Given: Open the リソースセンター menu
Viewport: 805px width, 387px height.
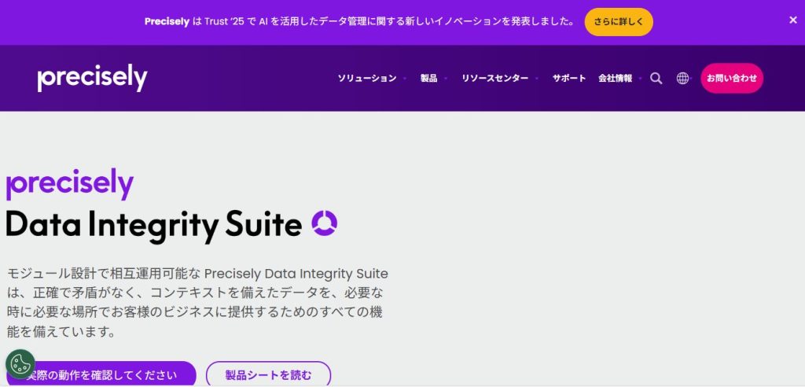Looking at the screenshot, I should 495,79.
